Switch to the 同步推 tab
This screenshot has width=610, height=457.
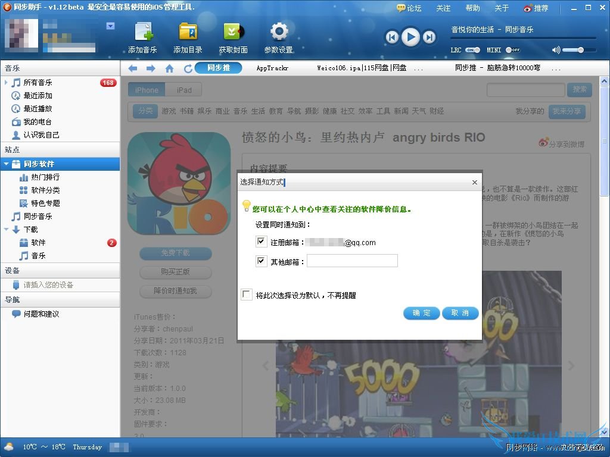click(x=218, y=68)
